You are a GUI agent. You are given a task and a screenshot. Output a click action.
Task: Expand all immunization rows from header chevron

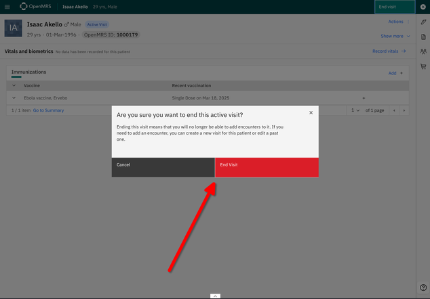(x=14, y=86)
